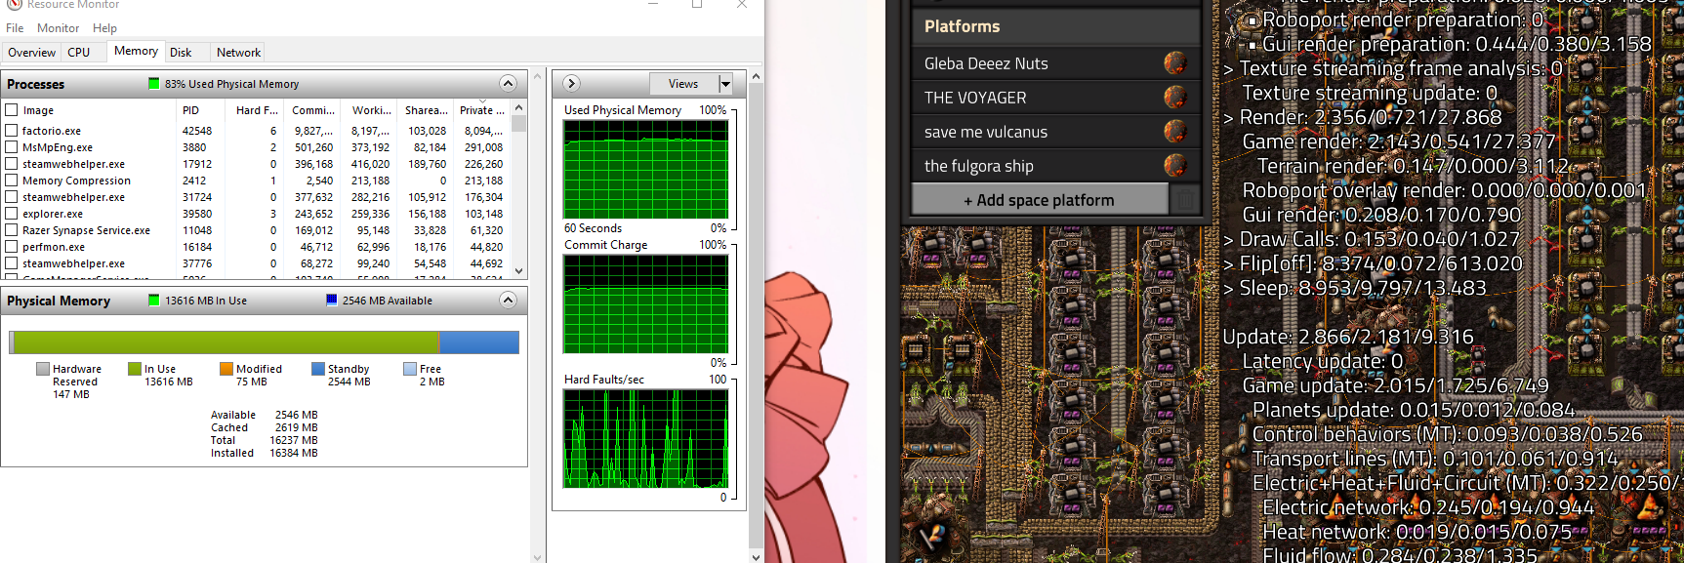Check the MsMpEng.exe process checkbox
Screen dimensions: 1684x563
pyautogui.click(x=12, y=147)
